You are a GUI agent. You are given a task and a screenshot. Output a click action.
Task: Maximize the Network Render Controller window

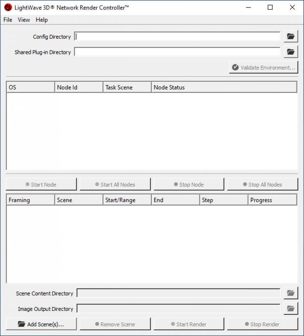click(x=270, y=7)
